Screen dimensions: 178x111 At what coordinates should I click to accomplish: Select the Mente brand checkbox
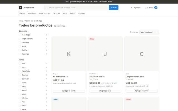[x=20, y=90]
